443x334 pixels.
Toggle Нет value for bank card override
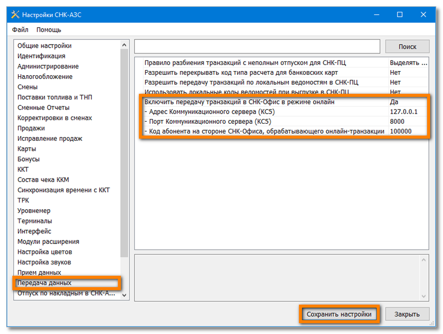coord(408,73)
